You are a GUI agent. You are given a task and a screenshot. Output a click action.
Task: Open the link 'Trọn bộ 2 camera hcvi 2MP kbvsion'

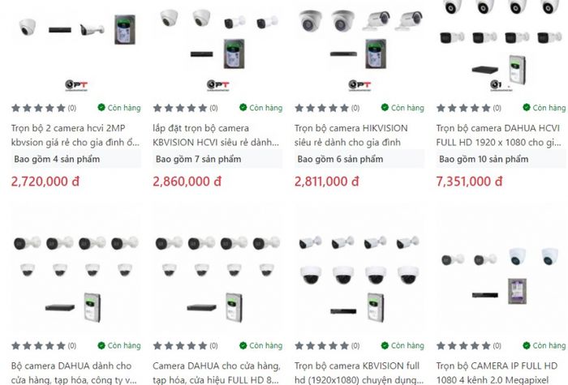coord(75,135)
